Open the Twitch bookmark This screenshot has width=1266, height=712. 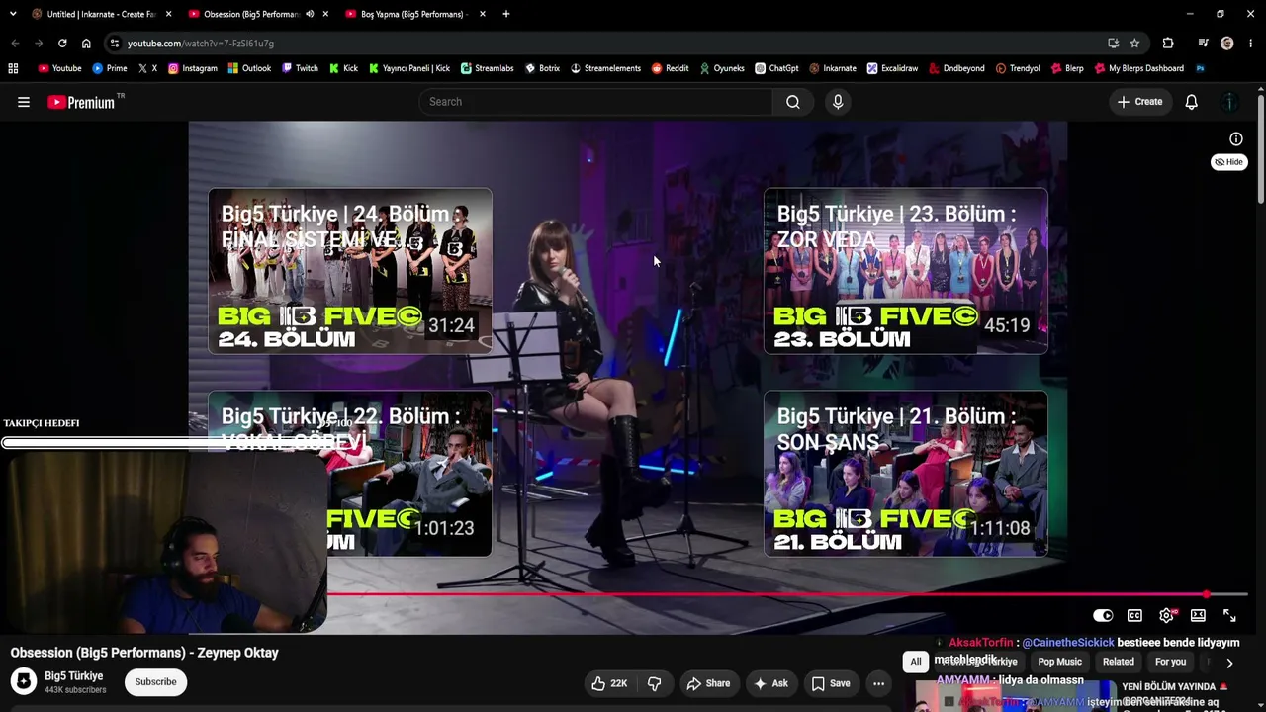point(300,68)
